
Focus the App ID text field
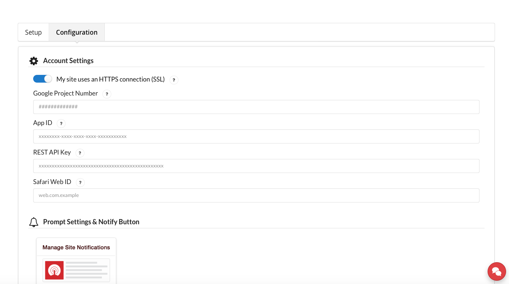(256, 136)
